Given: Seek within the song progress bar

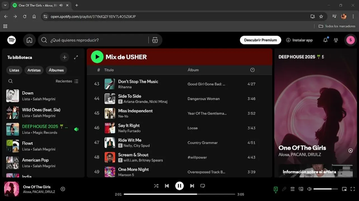Looking at the screenshot, I should [179, 194].
